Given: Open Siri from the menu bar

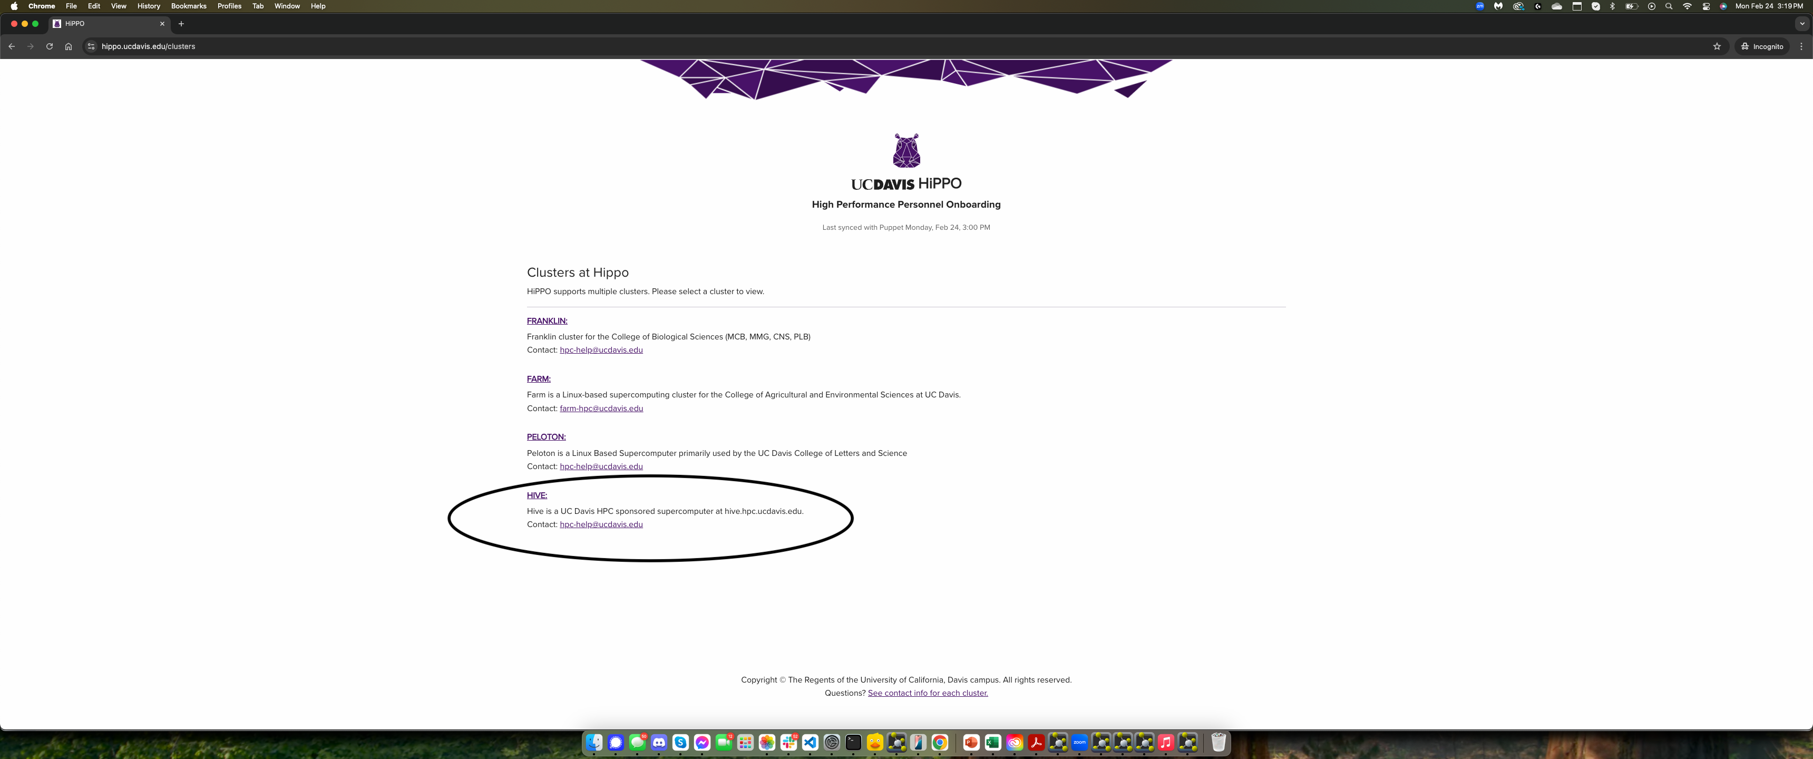Looking at the screenshot, I should (1723, 6).
